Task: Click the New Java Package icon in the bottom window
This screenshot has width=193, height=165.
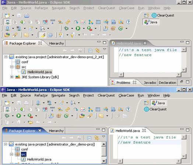Action: coord(59,116)
